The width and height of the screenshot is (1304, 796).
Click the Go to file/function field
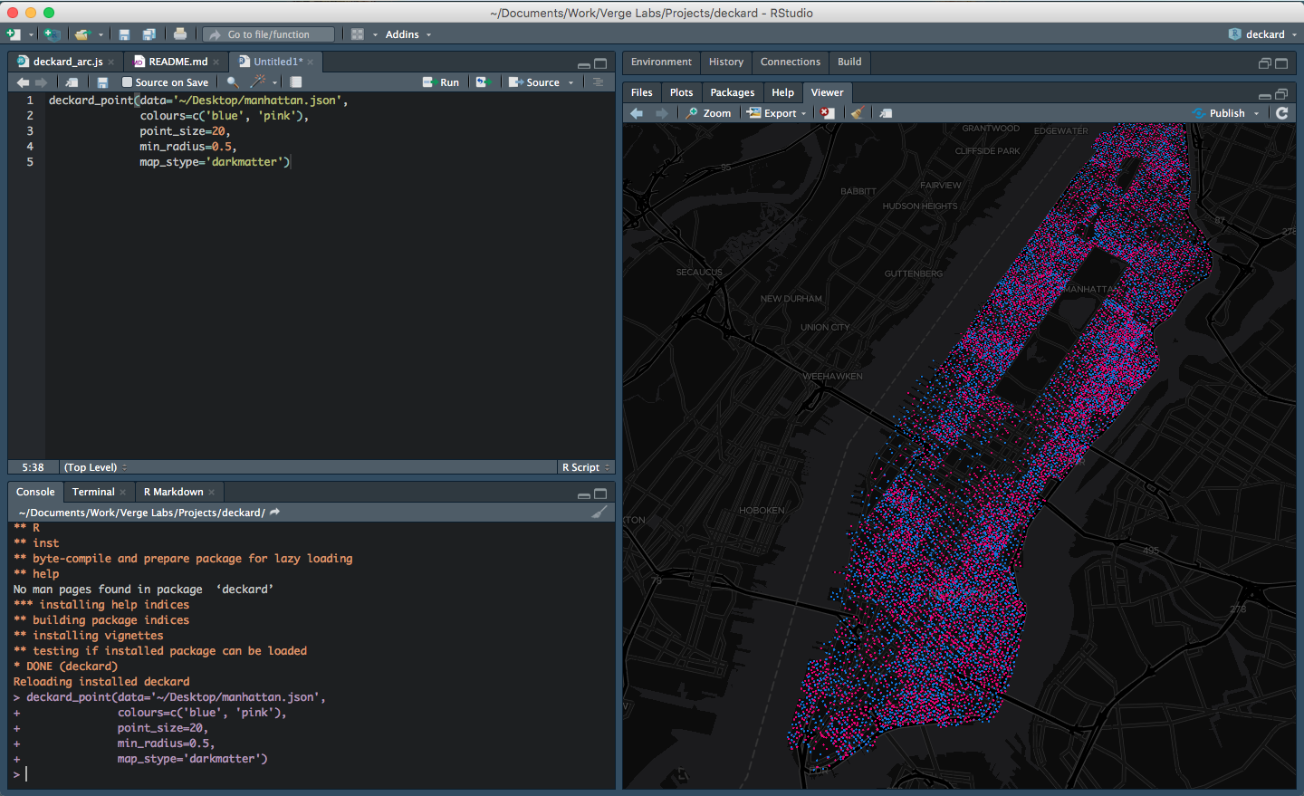click(x=269, y=34)
